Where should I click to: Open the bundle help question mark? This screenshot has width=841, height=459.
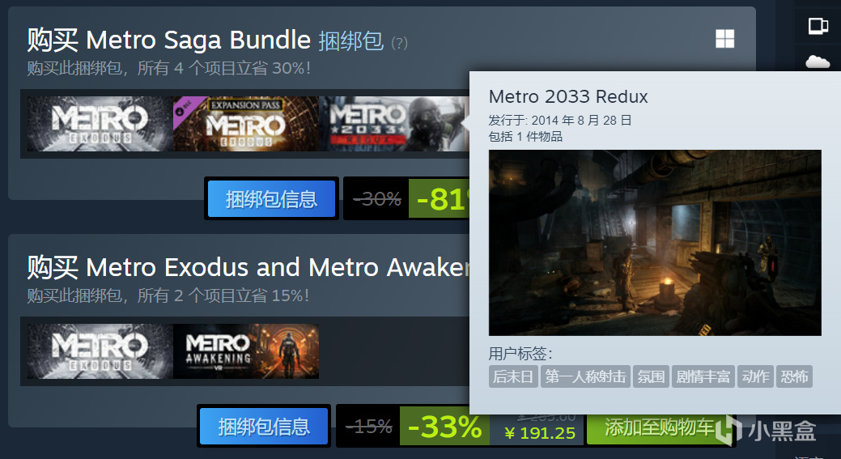(x=400, y=42)
